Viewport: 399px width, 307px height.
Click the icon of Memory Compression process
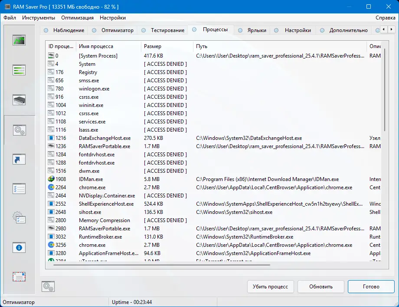(51, 220)
